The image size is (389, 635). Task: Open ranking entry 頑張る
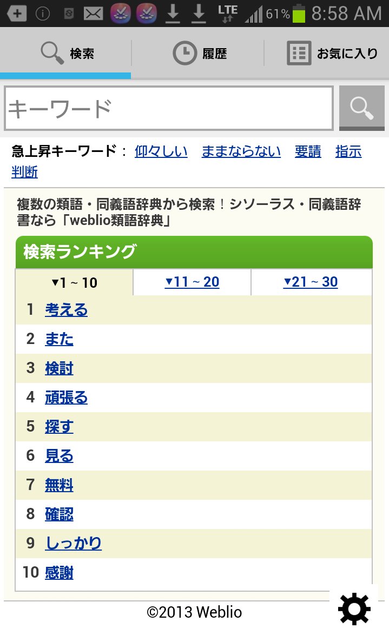[66, 398]
